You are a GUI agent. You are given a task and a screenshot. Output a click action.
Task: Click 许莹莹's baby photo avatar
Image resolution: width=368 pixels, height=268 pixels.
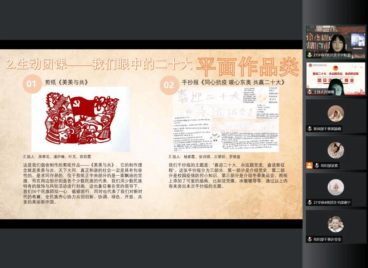[336, 224]
